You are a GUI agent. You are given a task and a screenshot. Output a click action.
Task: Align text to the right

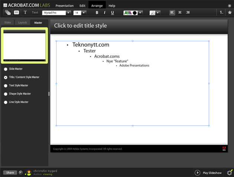point(188,13)
